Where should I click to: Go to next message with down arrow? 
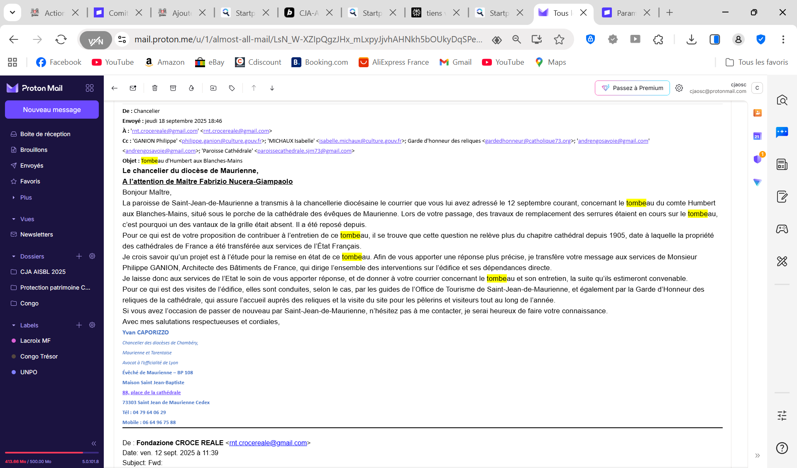[x=272, y=88]
